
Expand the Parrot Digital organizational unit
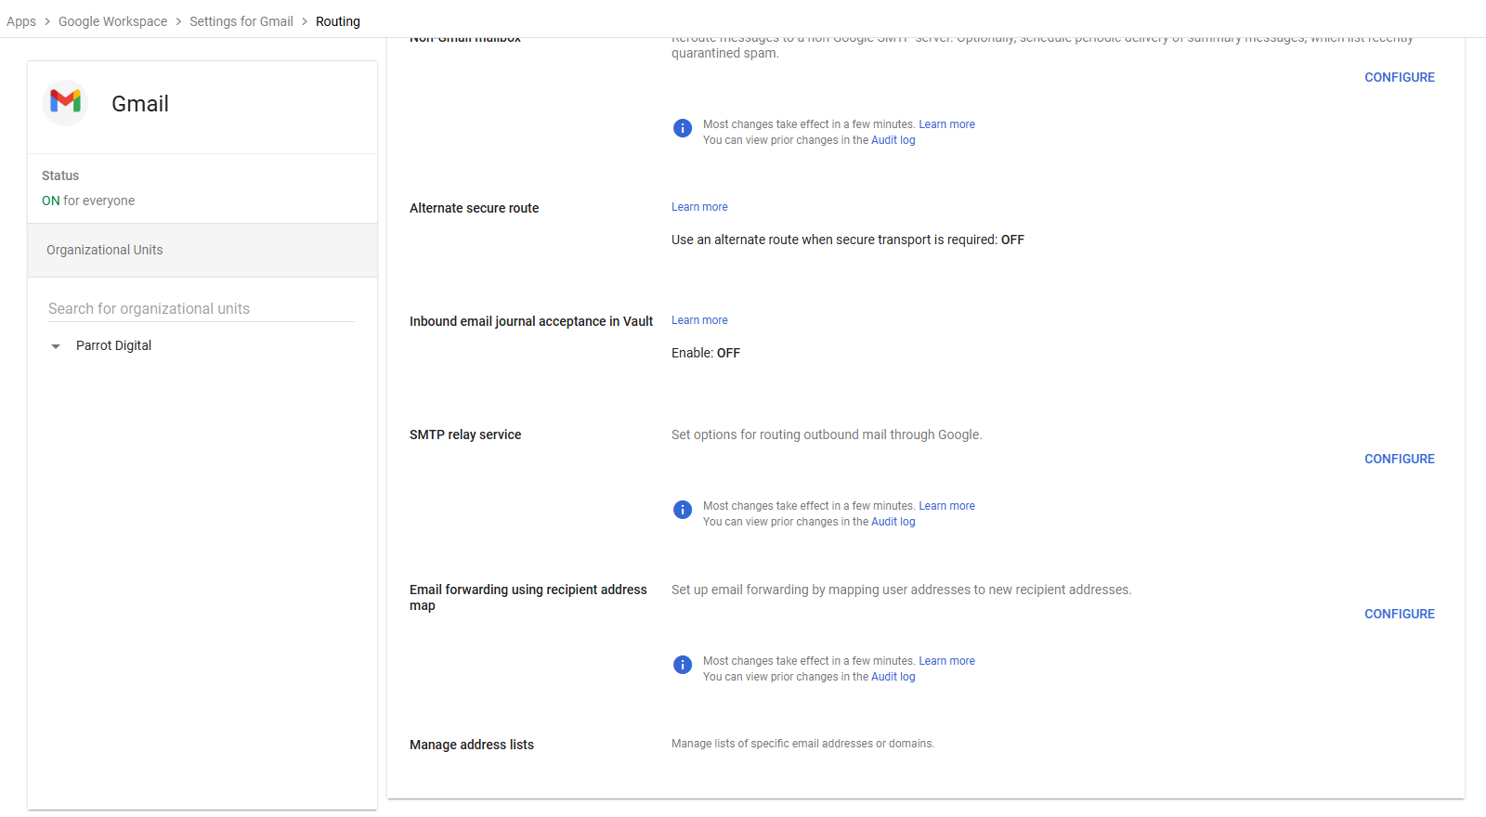coord(56,346)
